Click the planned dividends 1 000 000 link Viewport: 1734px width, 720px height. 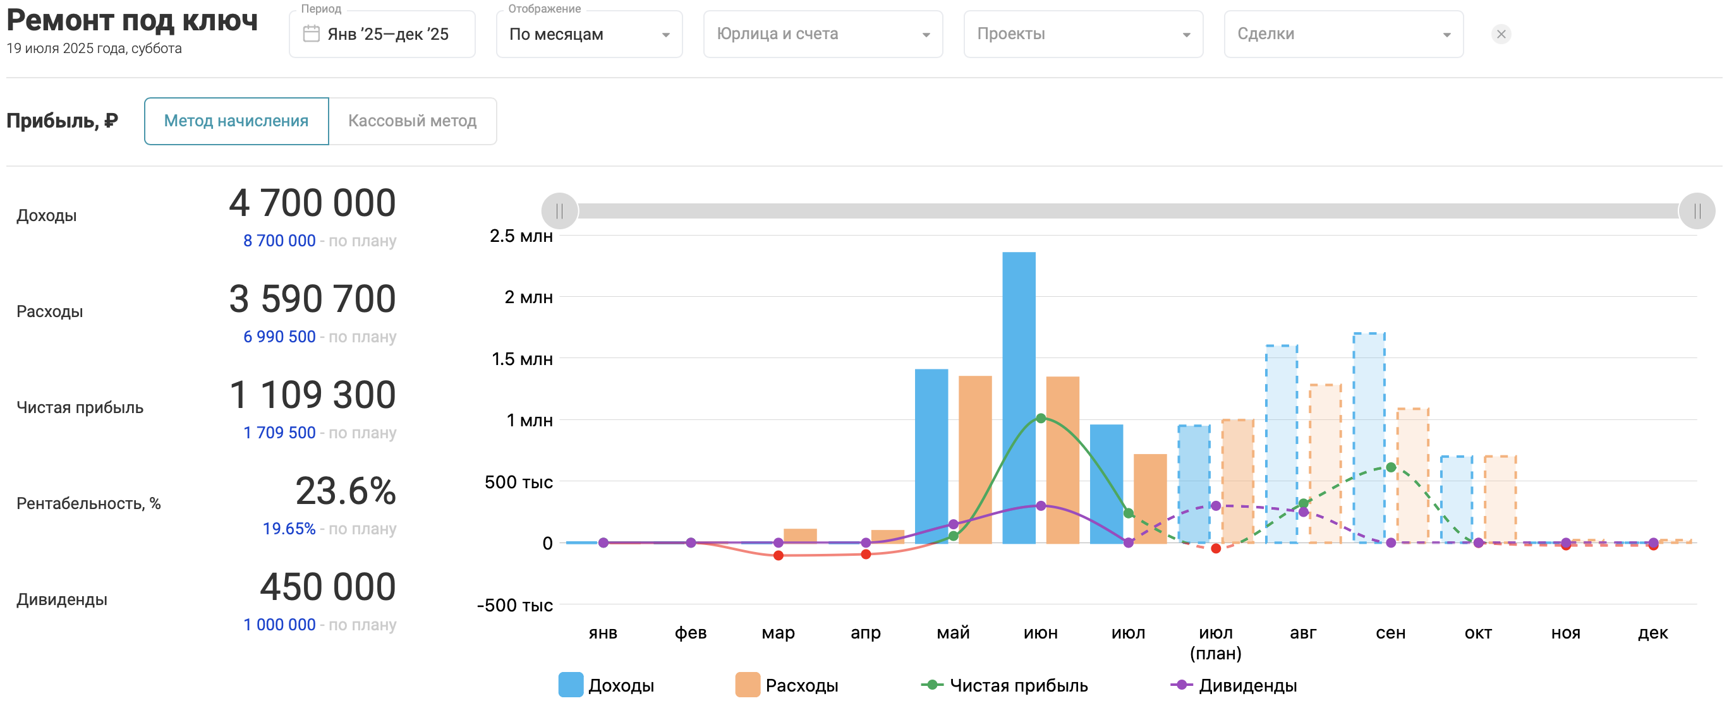[x=279, y=625]
